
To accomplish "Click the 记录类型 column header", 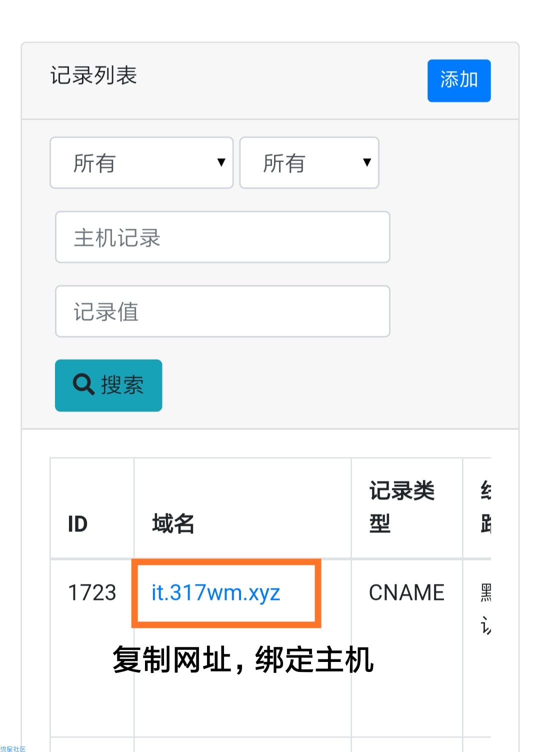I will (401, 507).
